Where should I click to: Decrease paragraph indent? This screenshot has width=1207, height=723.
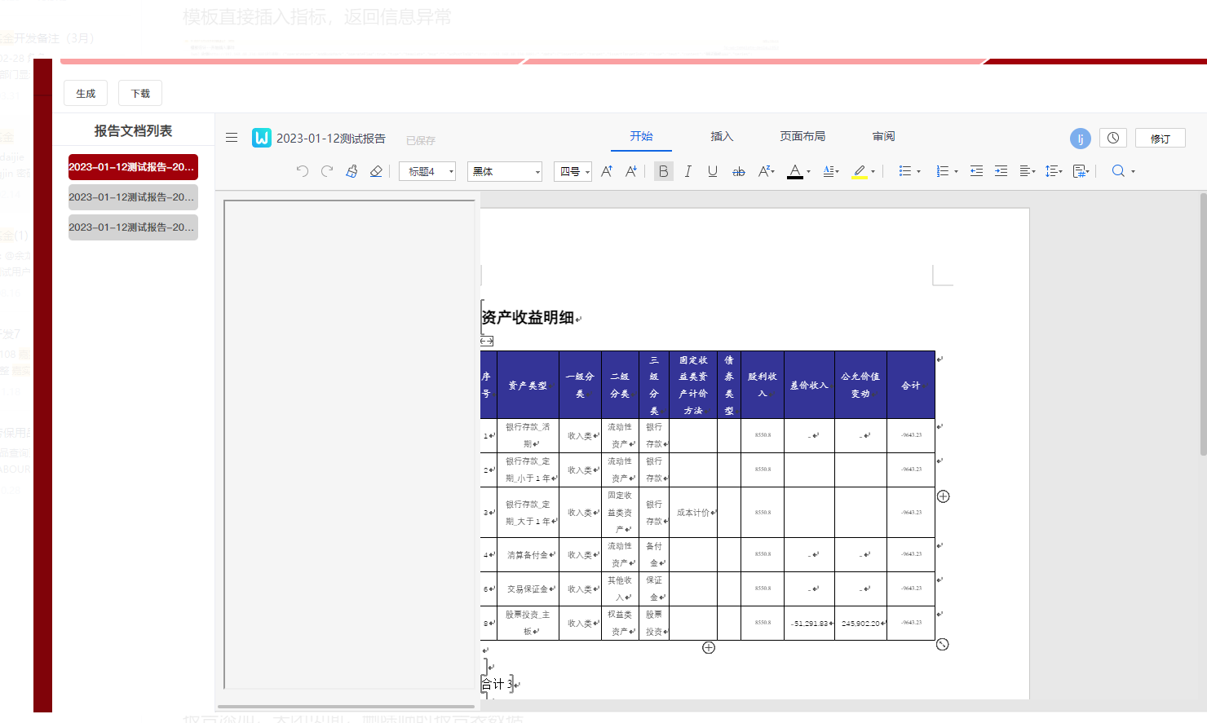point(976,171)
